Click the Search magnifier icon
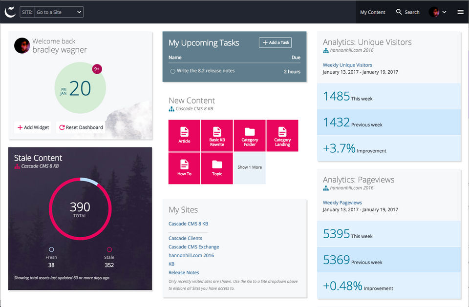This screenshot has width=469, height=307. 399,12
